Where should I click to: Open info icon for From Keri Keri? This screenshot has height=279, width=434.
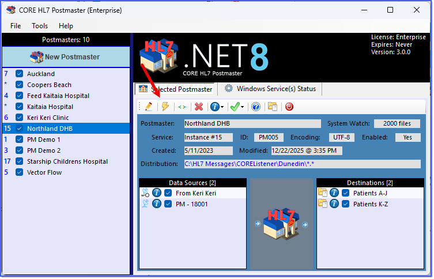157,193
